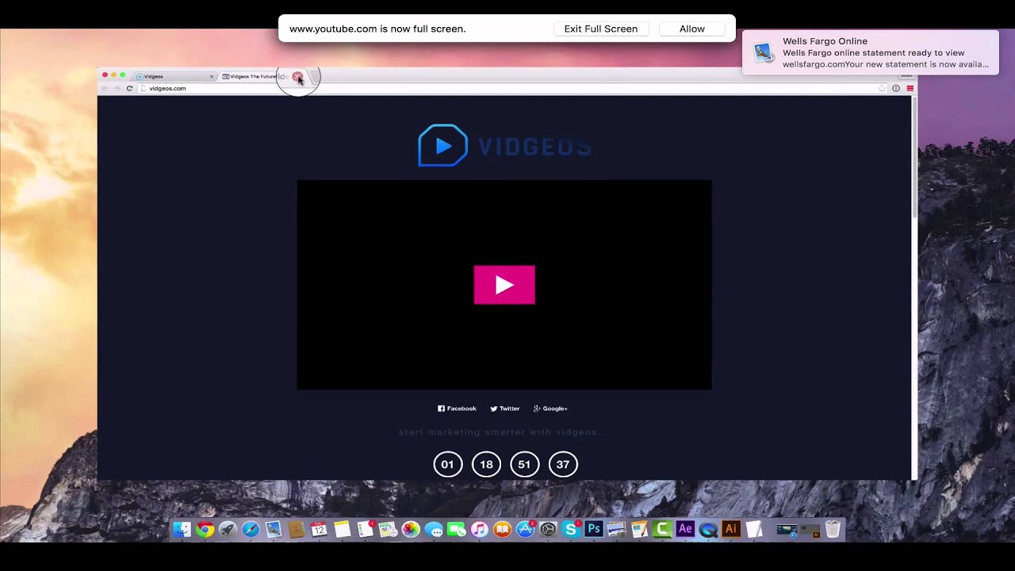This screenshot has height=571, width=1015.
Task: Click the countdown circle showing 37
Action: tap(563, 464)
